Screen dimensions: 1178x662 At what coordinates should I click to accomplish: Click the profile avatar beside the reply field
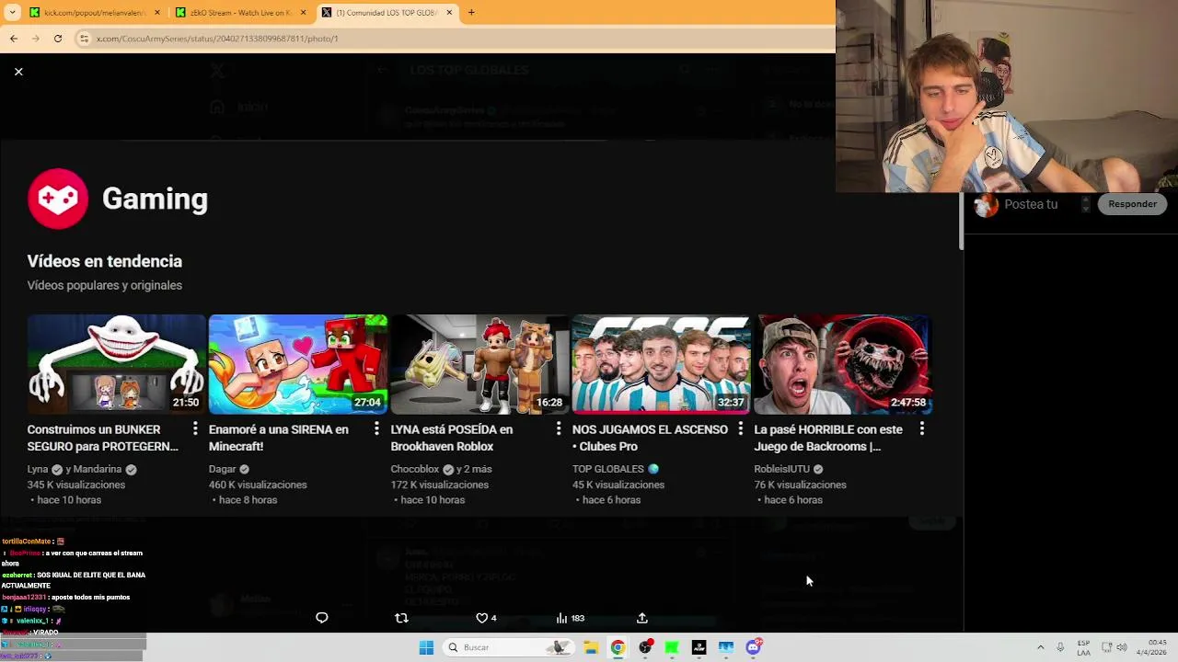pos(986,205)
